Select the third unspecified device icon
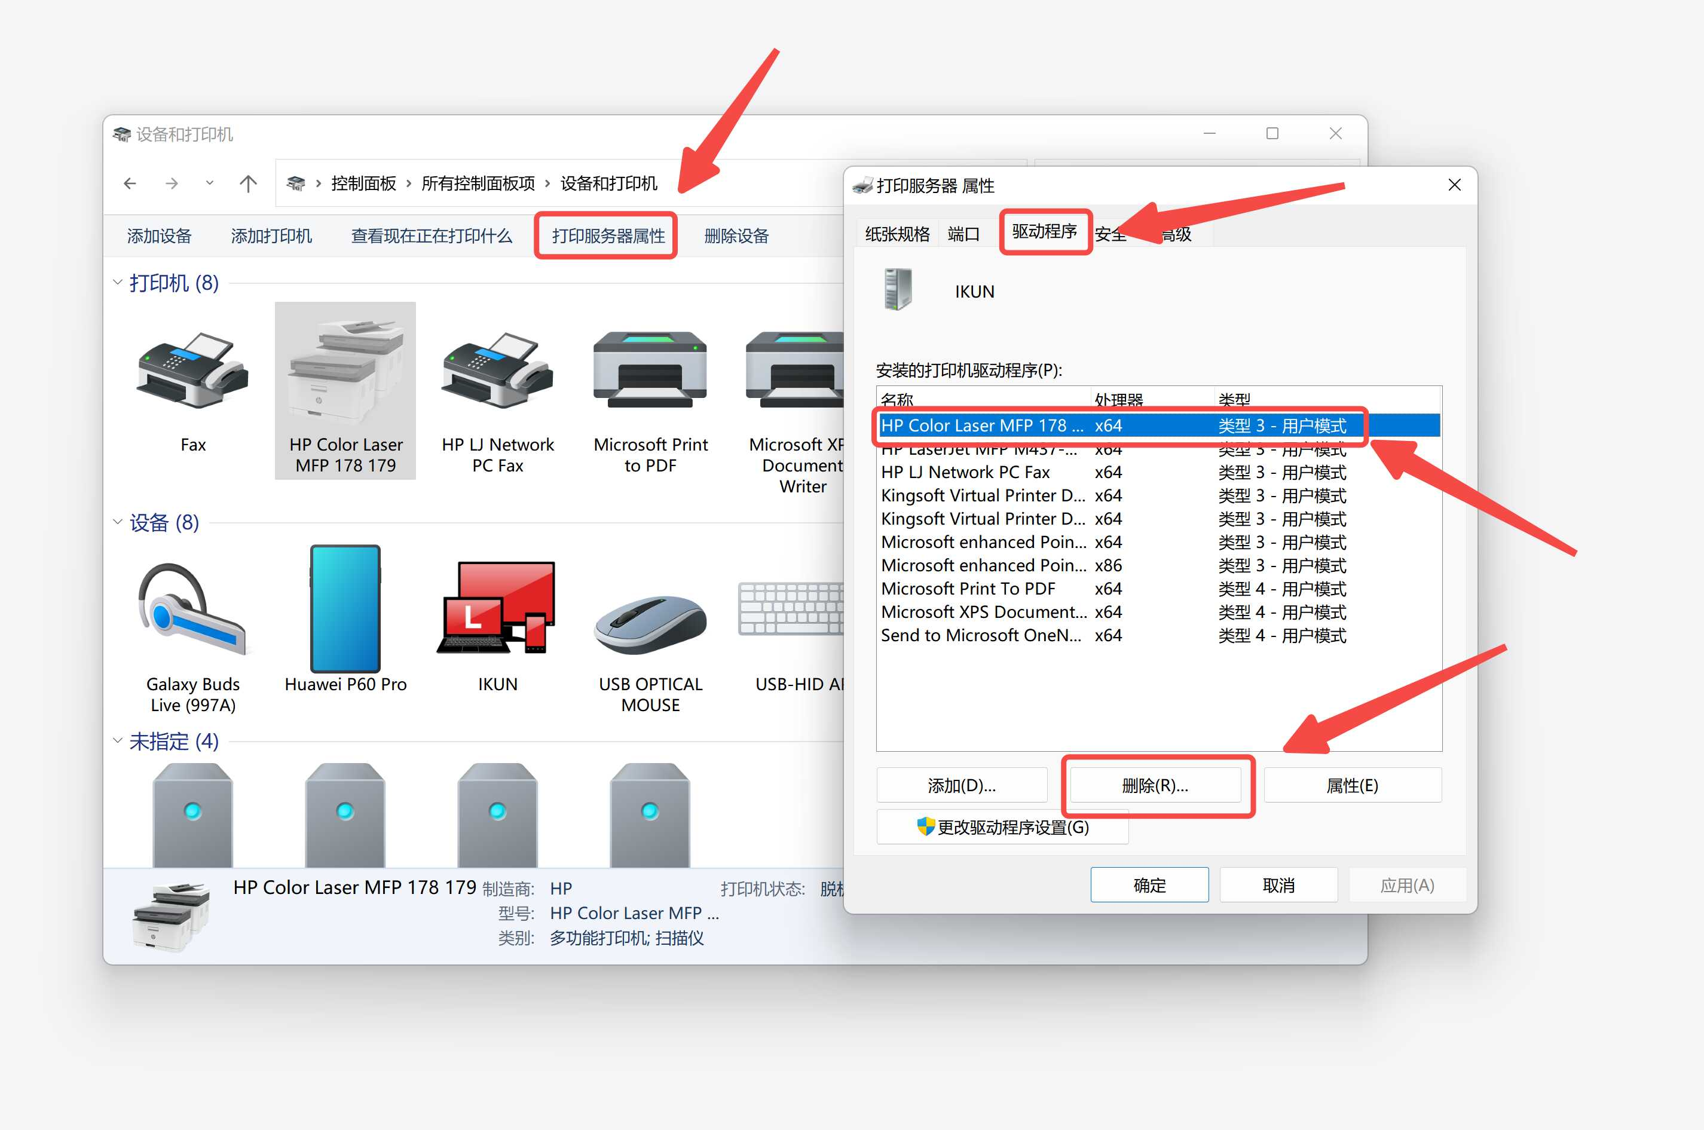Image resolution: width=1704 pixels, height=1130 pixels. click(497, 814)
